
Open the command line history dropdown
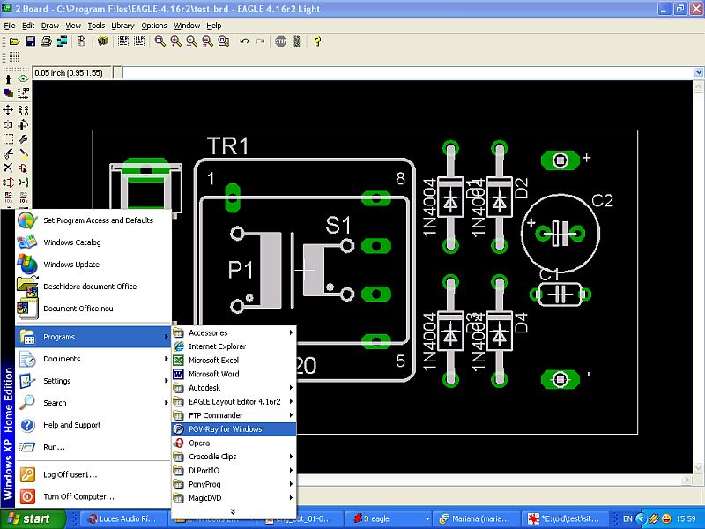click(699, 72)
